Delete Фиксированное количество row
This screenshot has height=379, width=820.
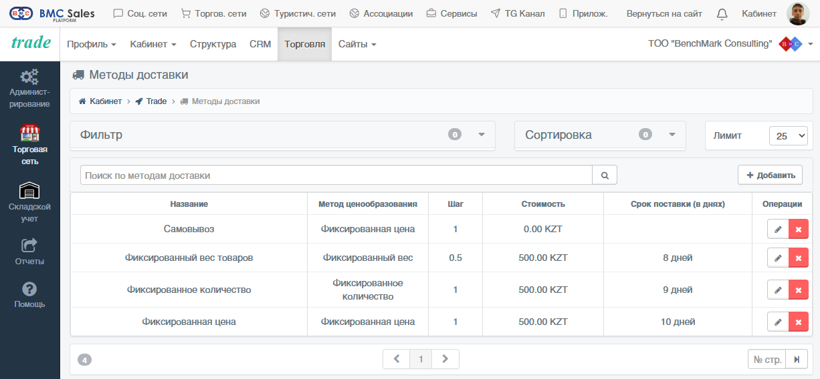(x=799, y=290)
